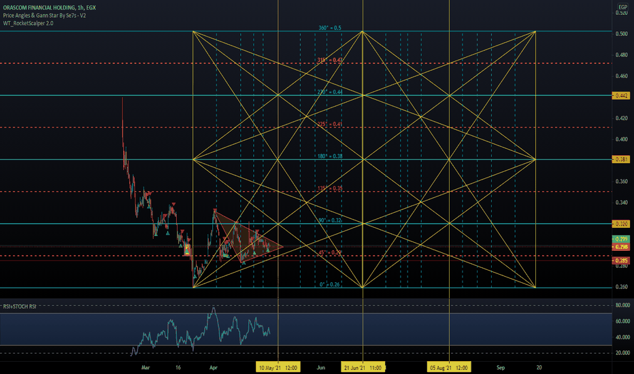The height and width of the screenshot is (374, 634).
Task: Click the ORASCOM FINANCIAL HOLDING symbol title
Action: (x=50, y=7)
